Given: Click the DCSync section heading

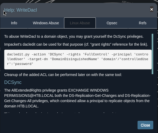Looking at the screenshot, I should point(13,82).
